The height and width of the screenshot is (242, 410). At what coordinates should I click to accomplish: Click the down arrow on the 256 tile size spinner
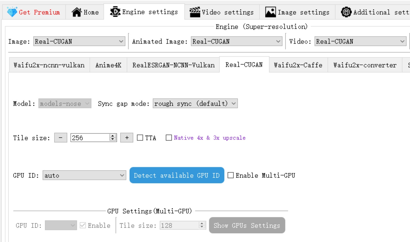pos(113,140)
